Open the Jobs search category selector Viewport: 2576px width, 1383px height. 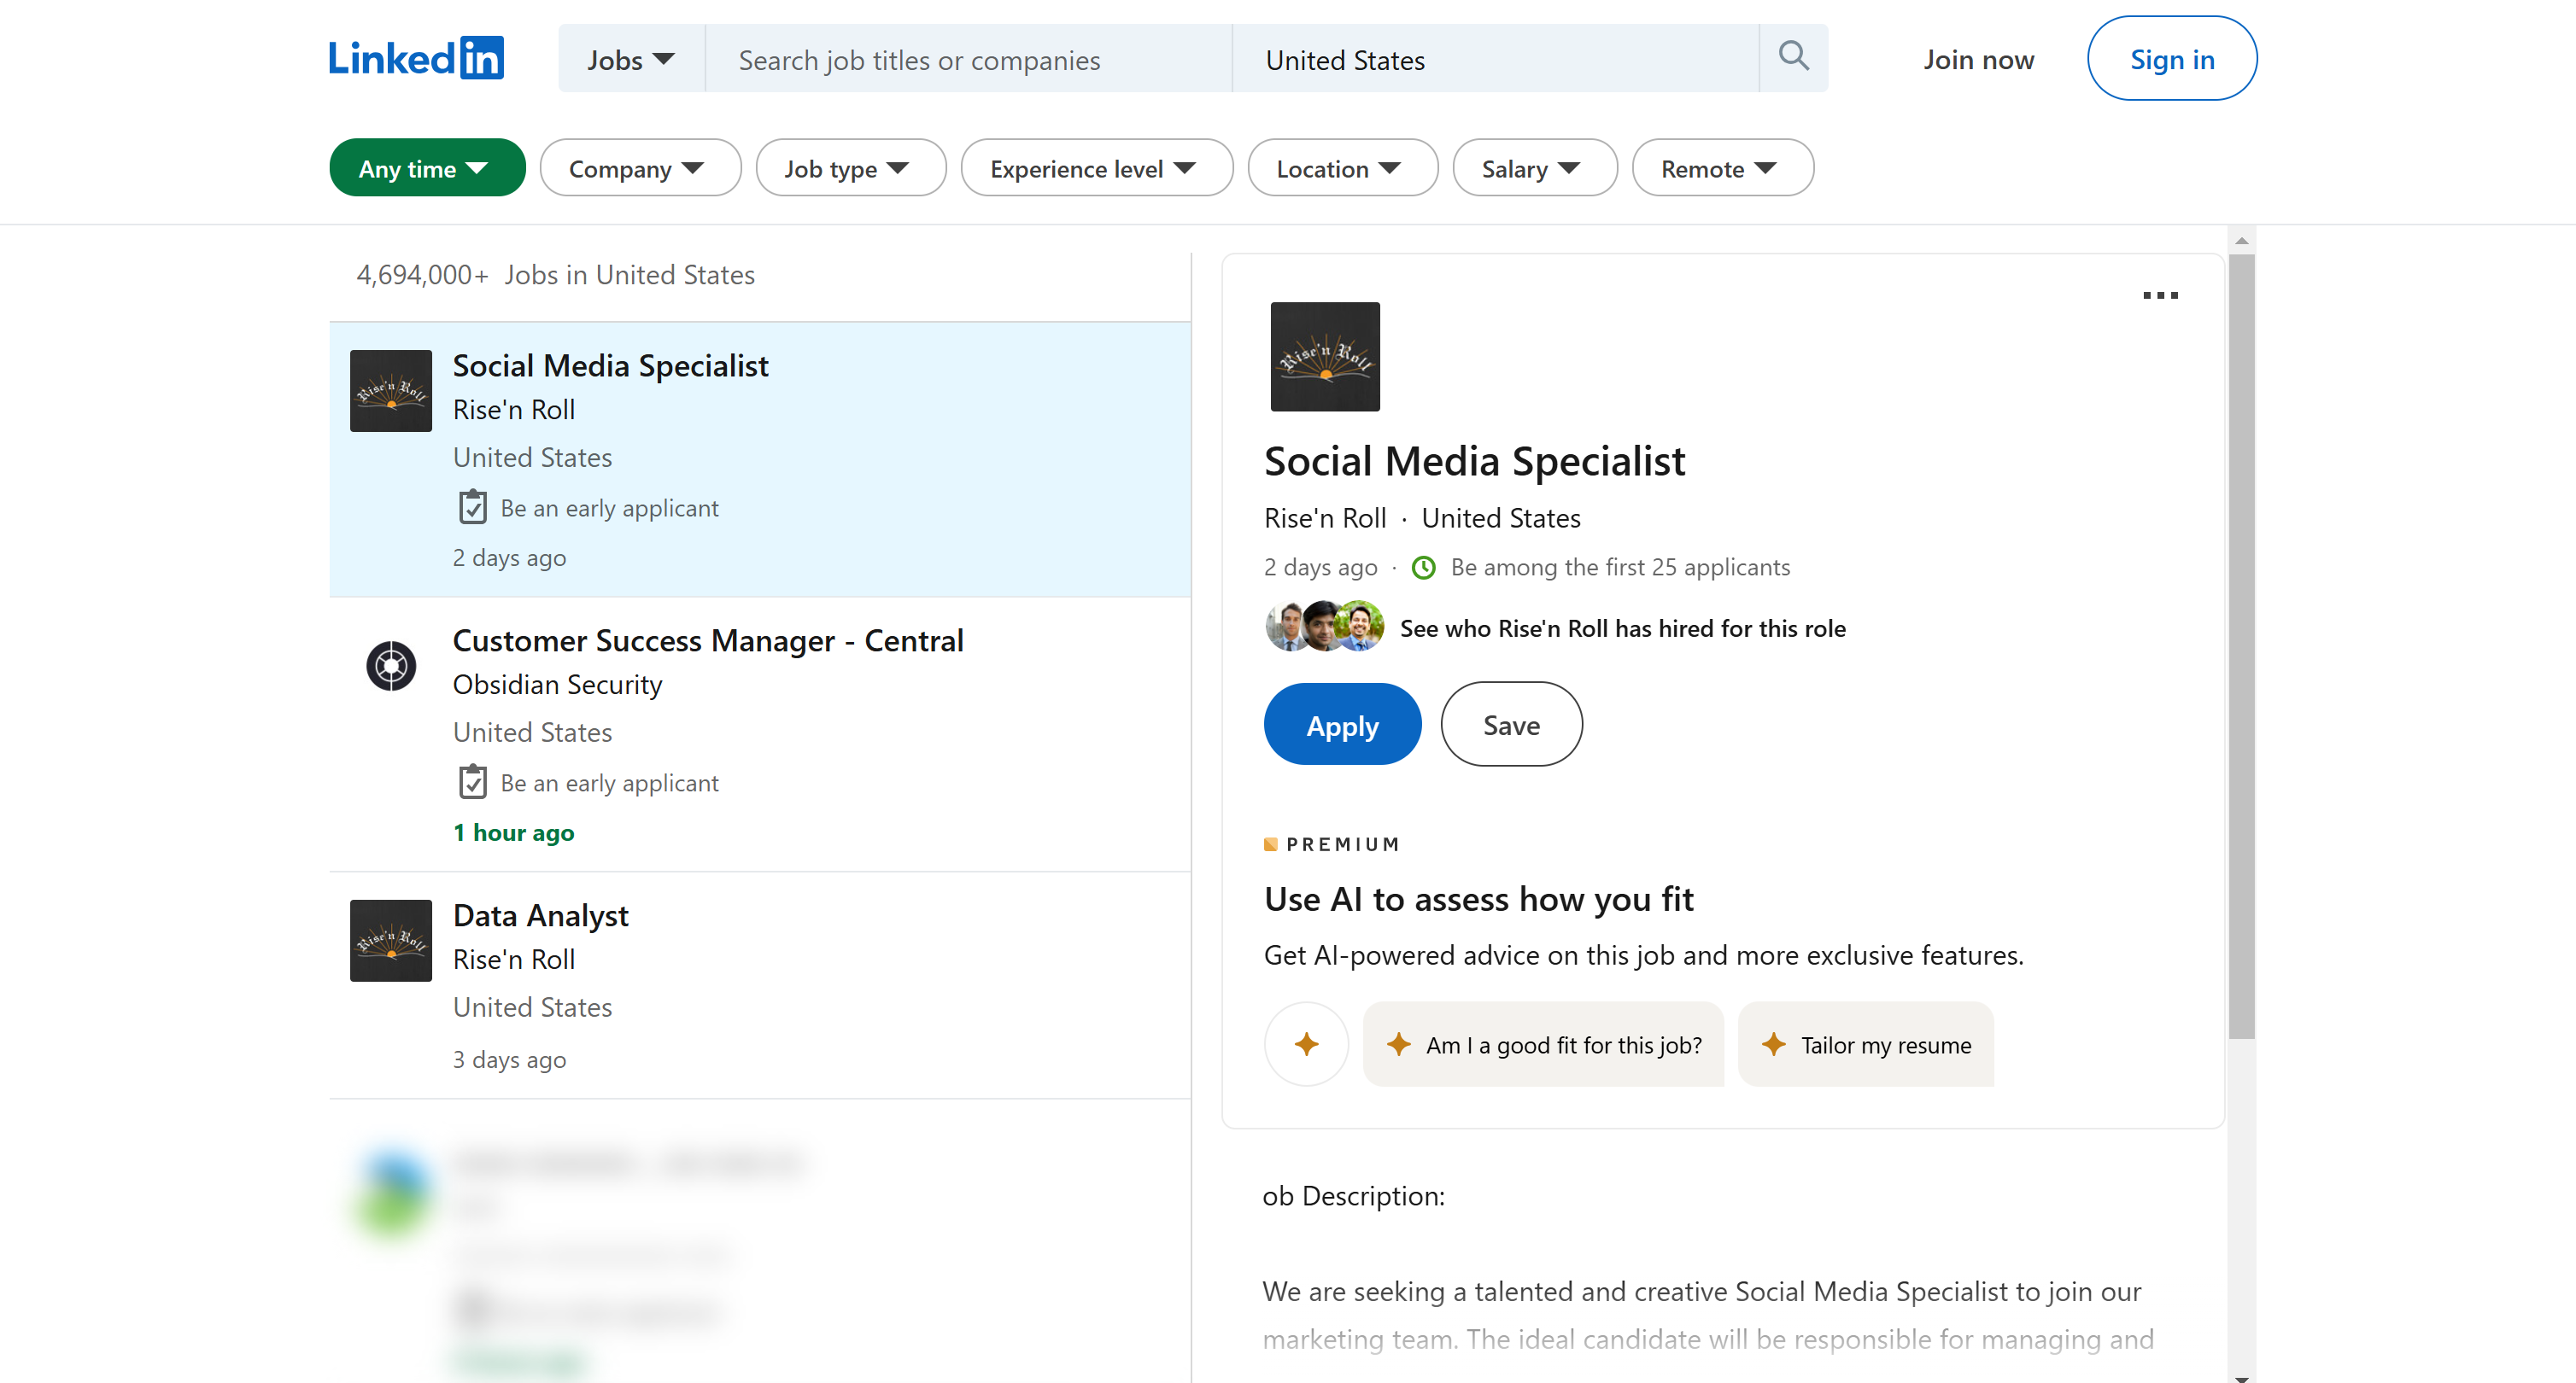[630, 58]
